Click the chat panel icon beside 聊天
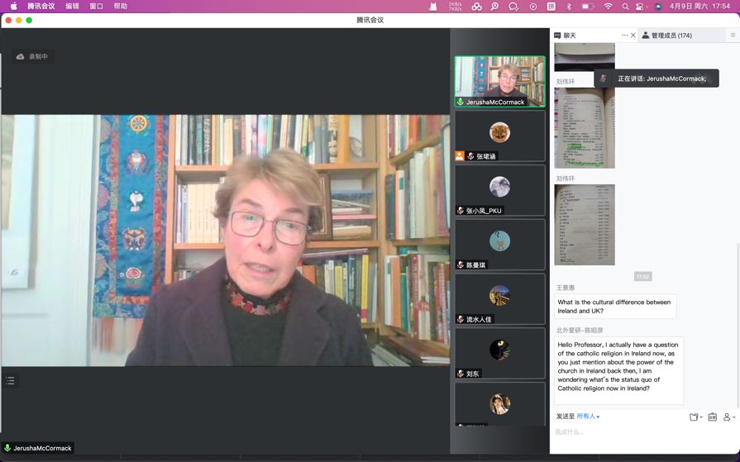Image resolution: width=740 pixels, height=462 pixels. click(x=557, y=36)
